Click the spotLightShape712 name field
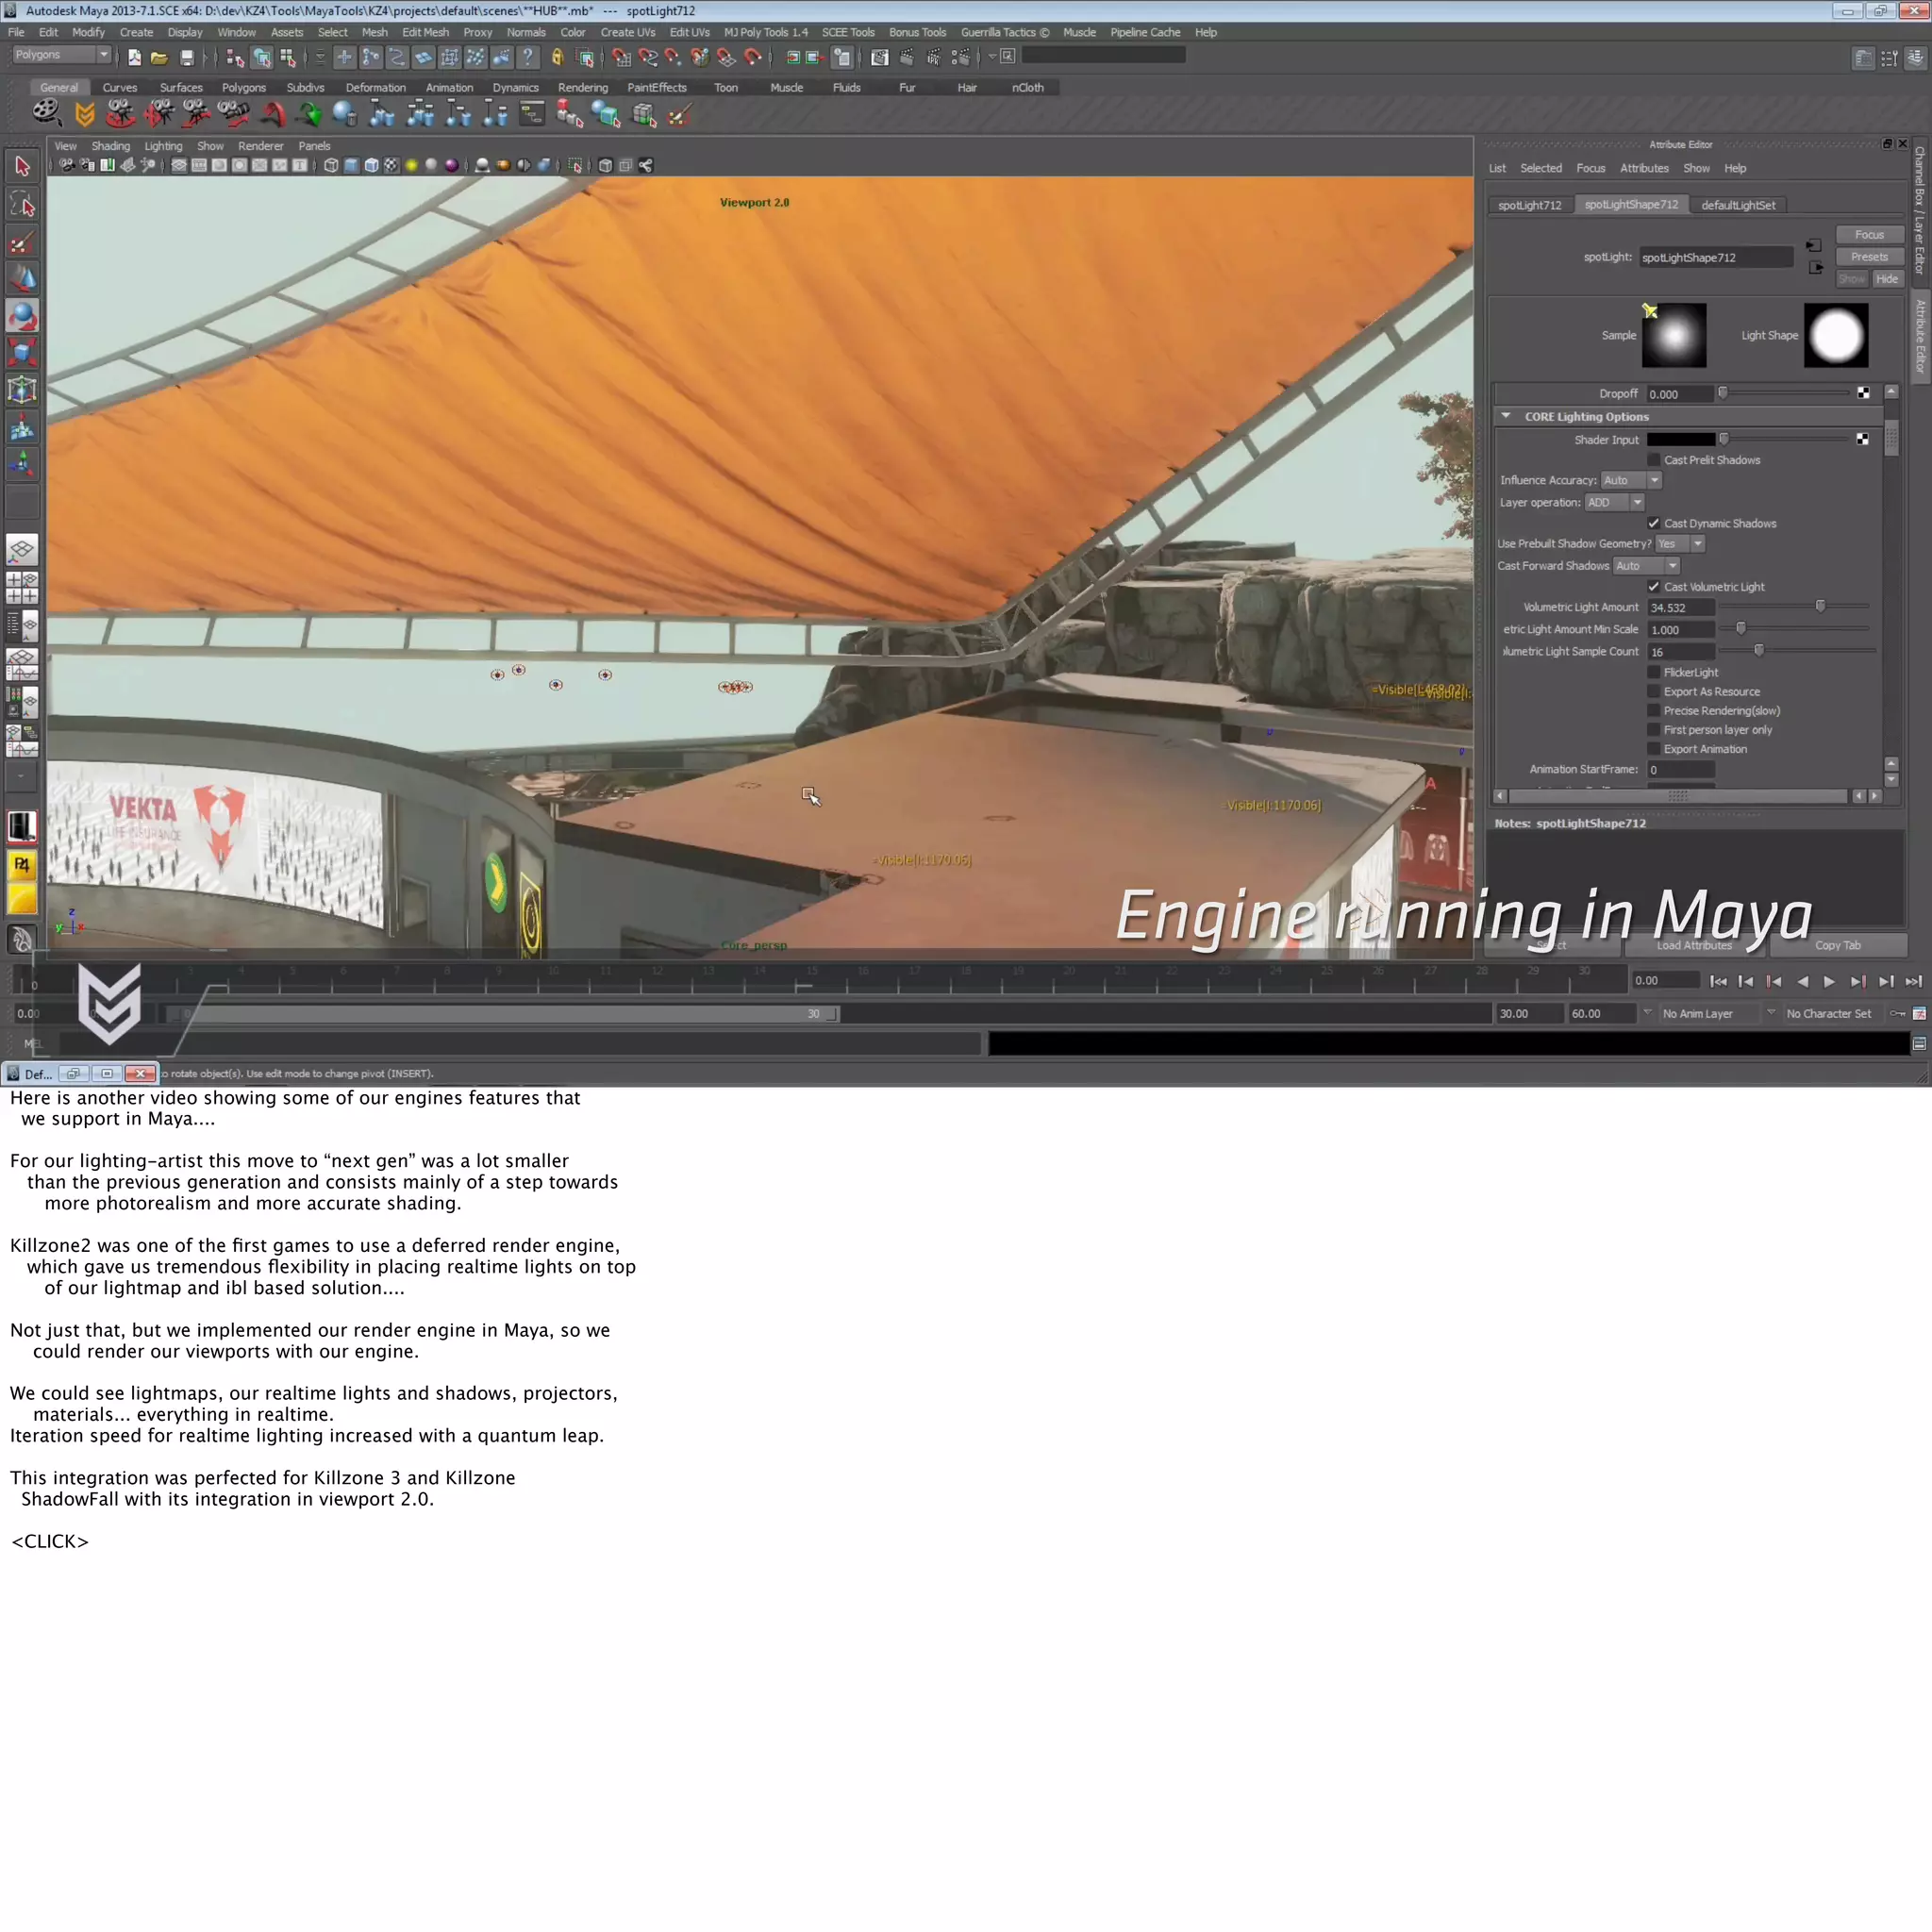This screenshot has height=1932, width=1932. click(x=1716, y=258)
